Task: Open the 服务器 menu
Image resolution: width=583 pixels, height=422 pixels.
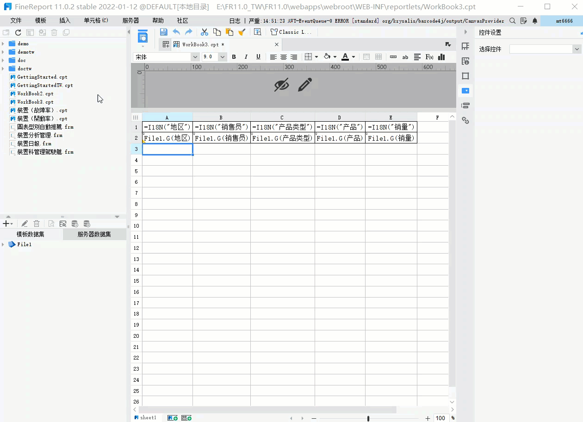Action: [130, 21]
